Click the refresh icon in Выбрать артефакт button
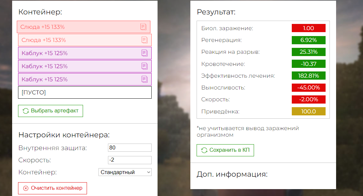 tap(26, 111)
